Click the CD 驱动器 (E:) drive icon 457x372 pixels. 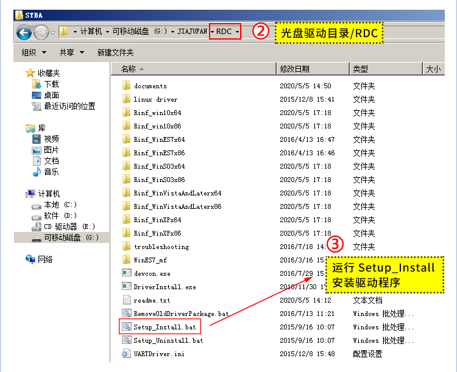pos(37,226)
